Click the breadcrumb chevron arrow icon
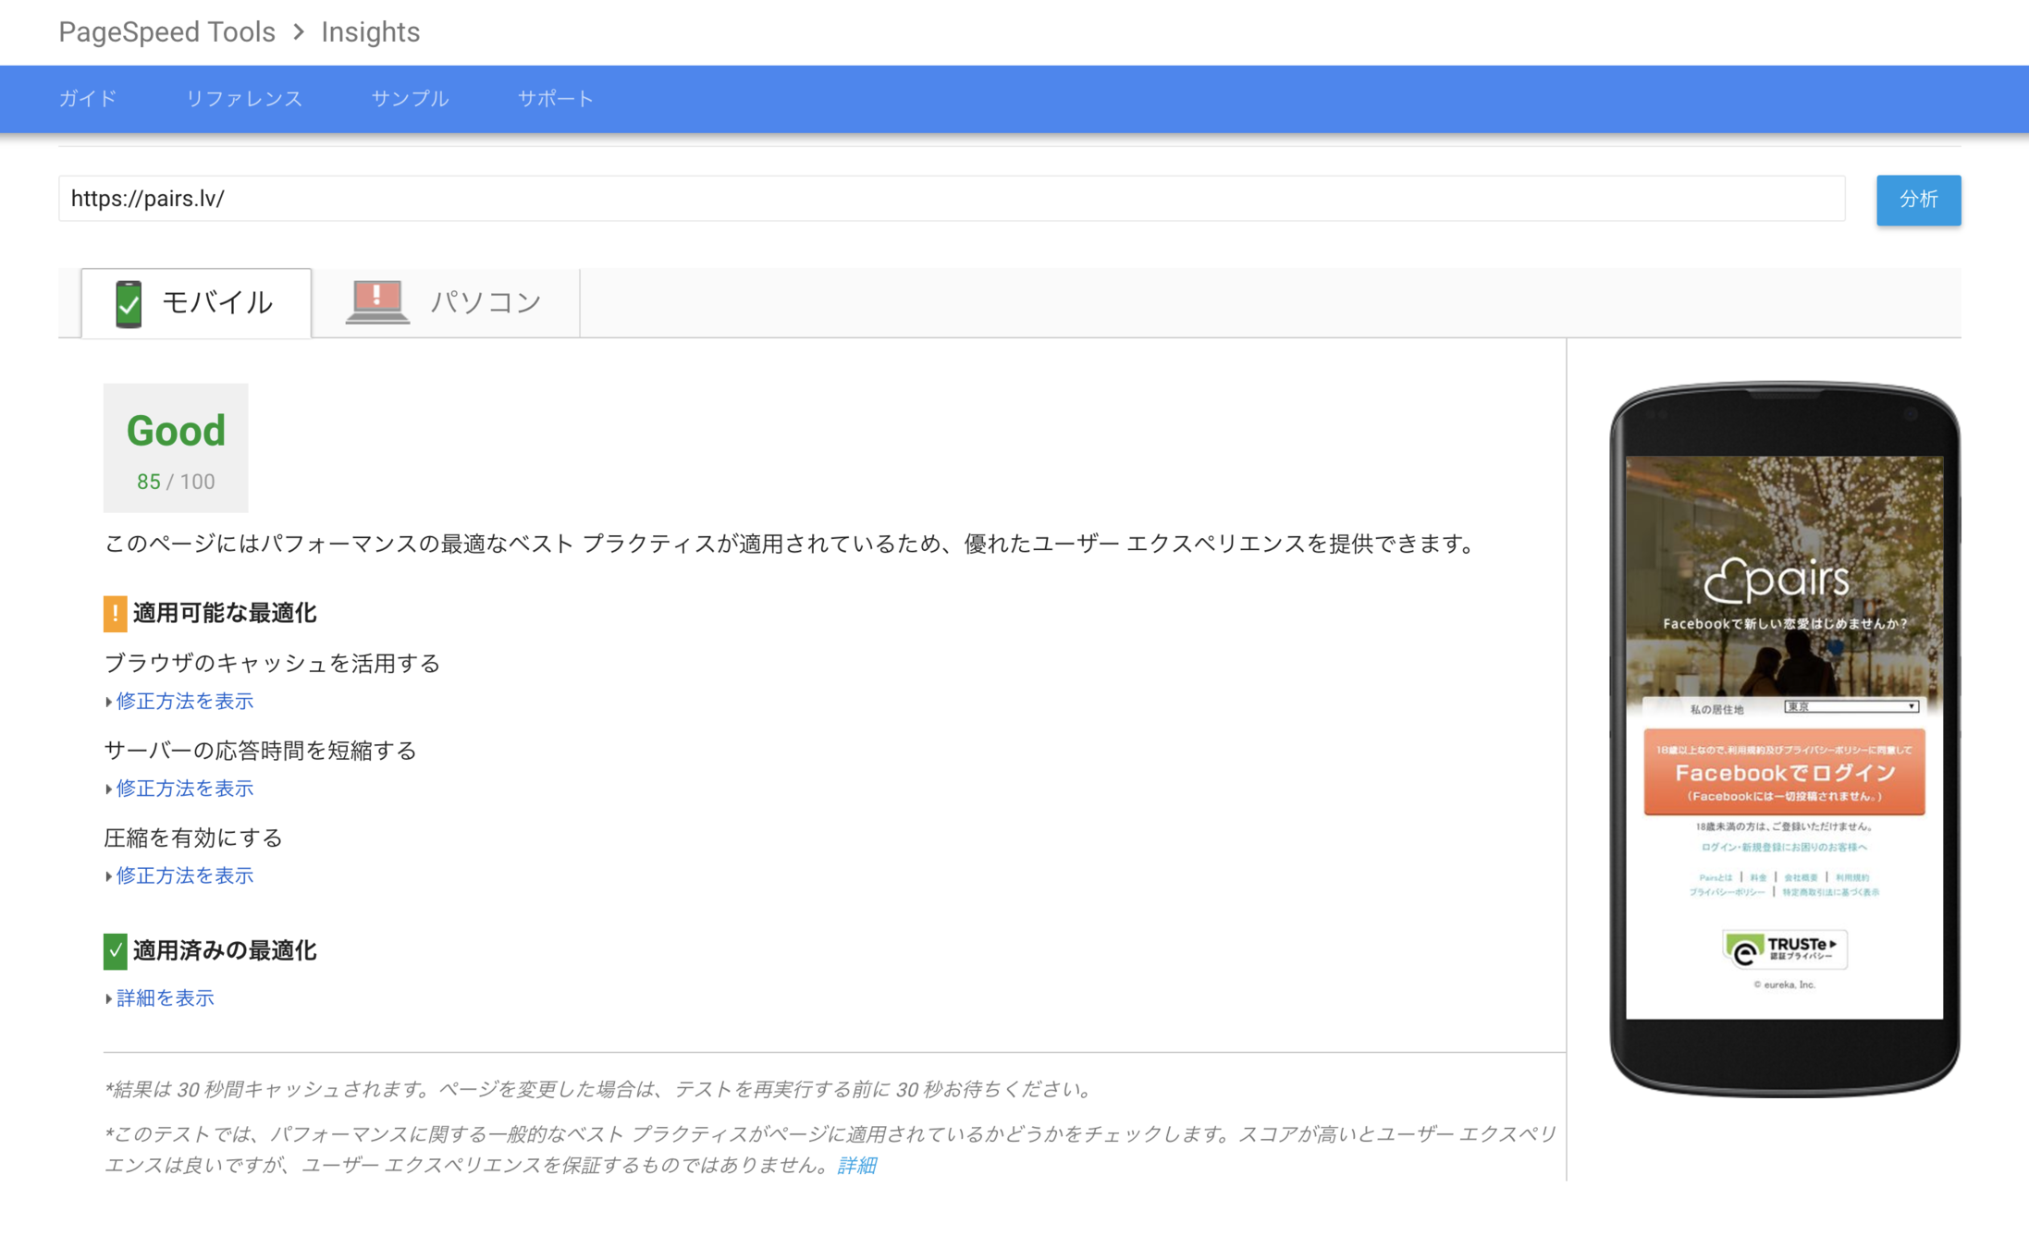This screenshot has height=1248, width=2029. click(x=299, y=32)
